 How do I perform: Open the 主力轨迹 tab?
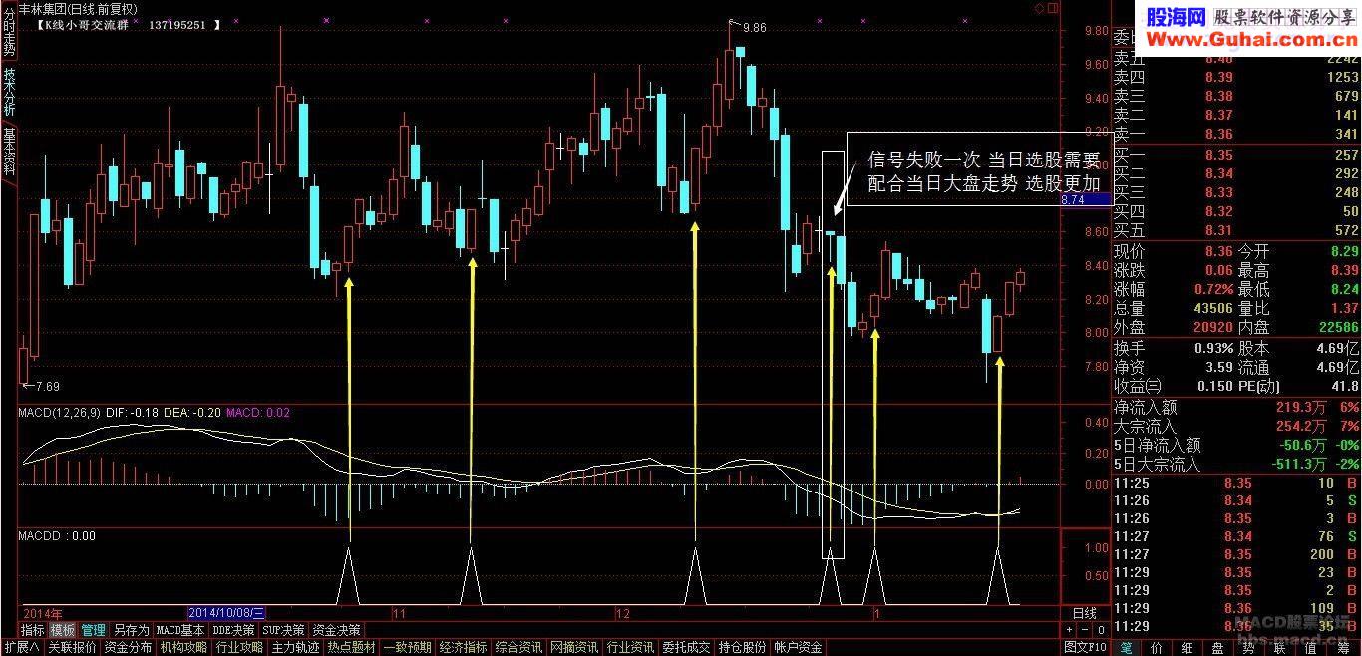tap(295, 647)
